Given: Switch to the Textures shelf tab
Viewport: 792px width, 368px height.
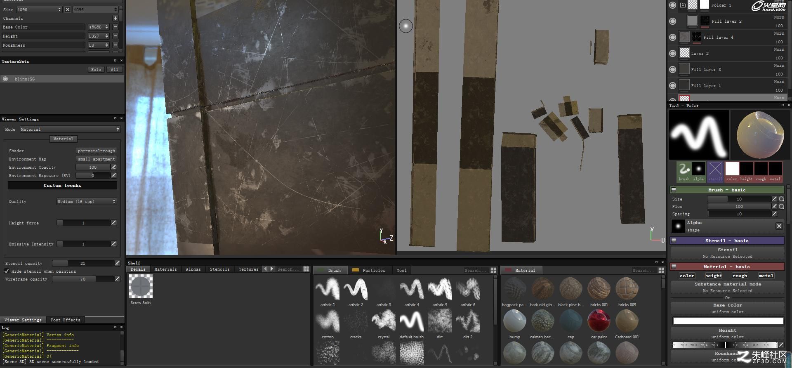Looking at the screenshot, I should [x=248, y=269].
